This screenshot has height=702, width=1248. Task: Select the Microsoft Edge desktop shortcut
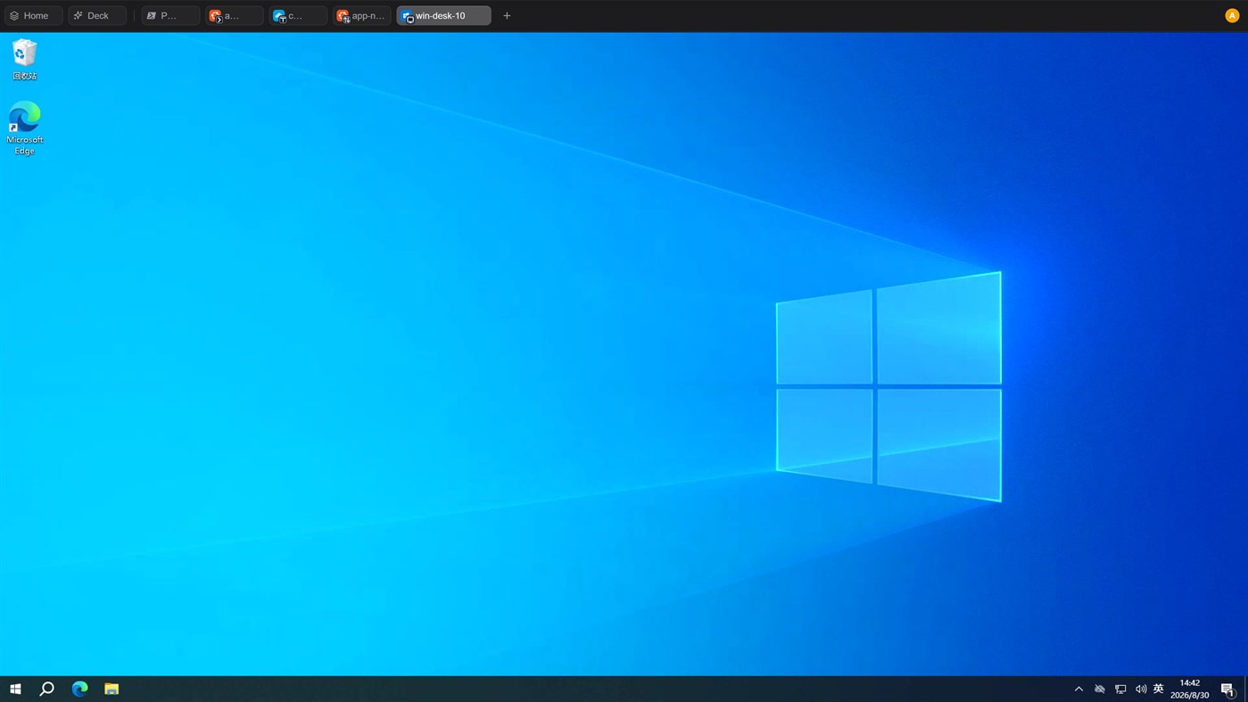pos(24,128)
